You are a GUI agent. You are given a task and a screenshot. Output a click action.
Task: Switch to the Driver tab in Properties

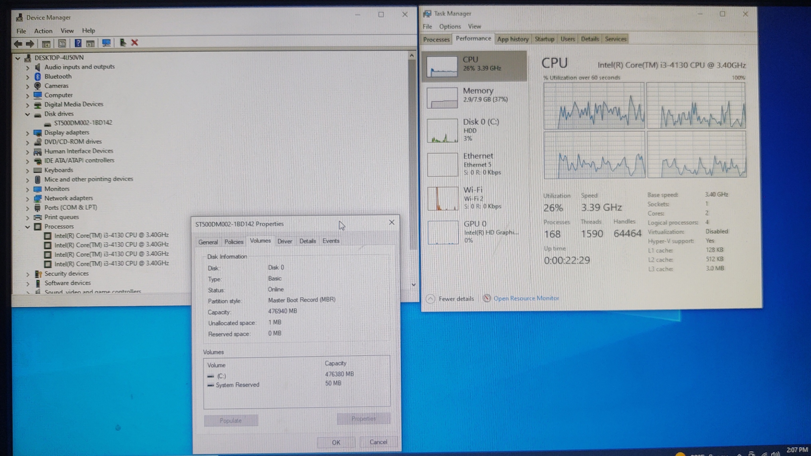285,241
